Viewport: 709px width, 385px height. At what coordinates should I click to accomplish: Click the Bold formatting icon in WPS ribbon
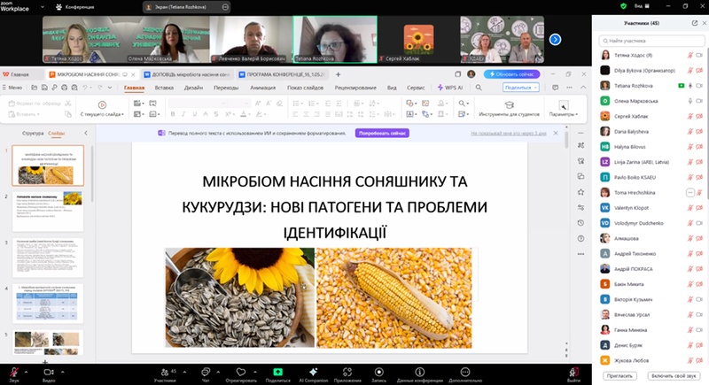coord(173,114)
